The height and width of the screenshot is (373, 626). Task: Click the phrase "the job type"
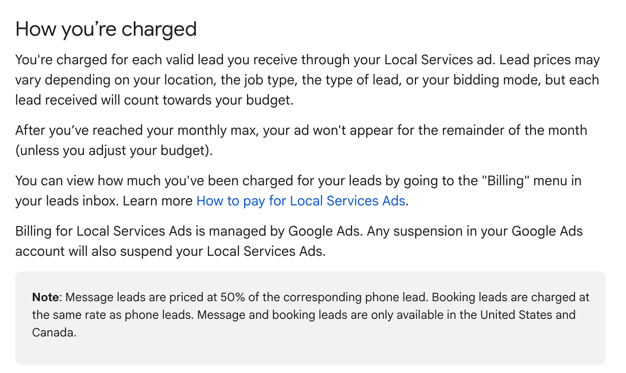tap(257, 80)
